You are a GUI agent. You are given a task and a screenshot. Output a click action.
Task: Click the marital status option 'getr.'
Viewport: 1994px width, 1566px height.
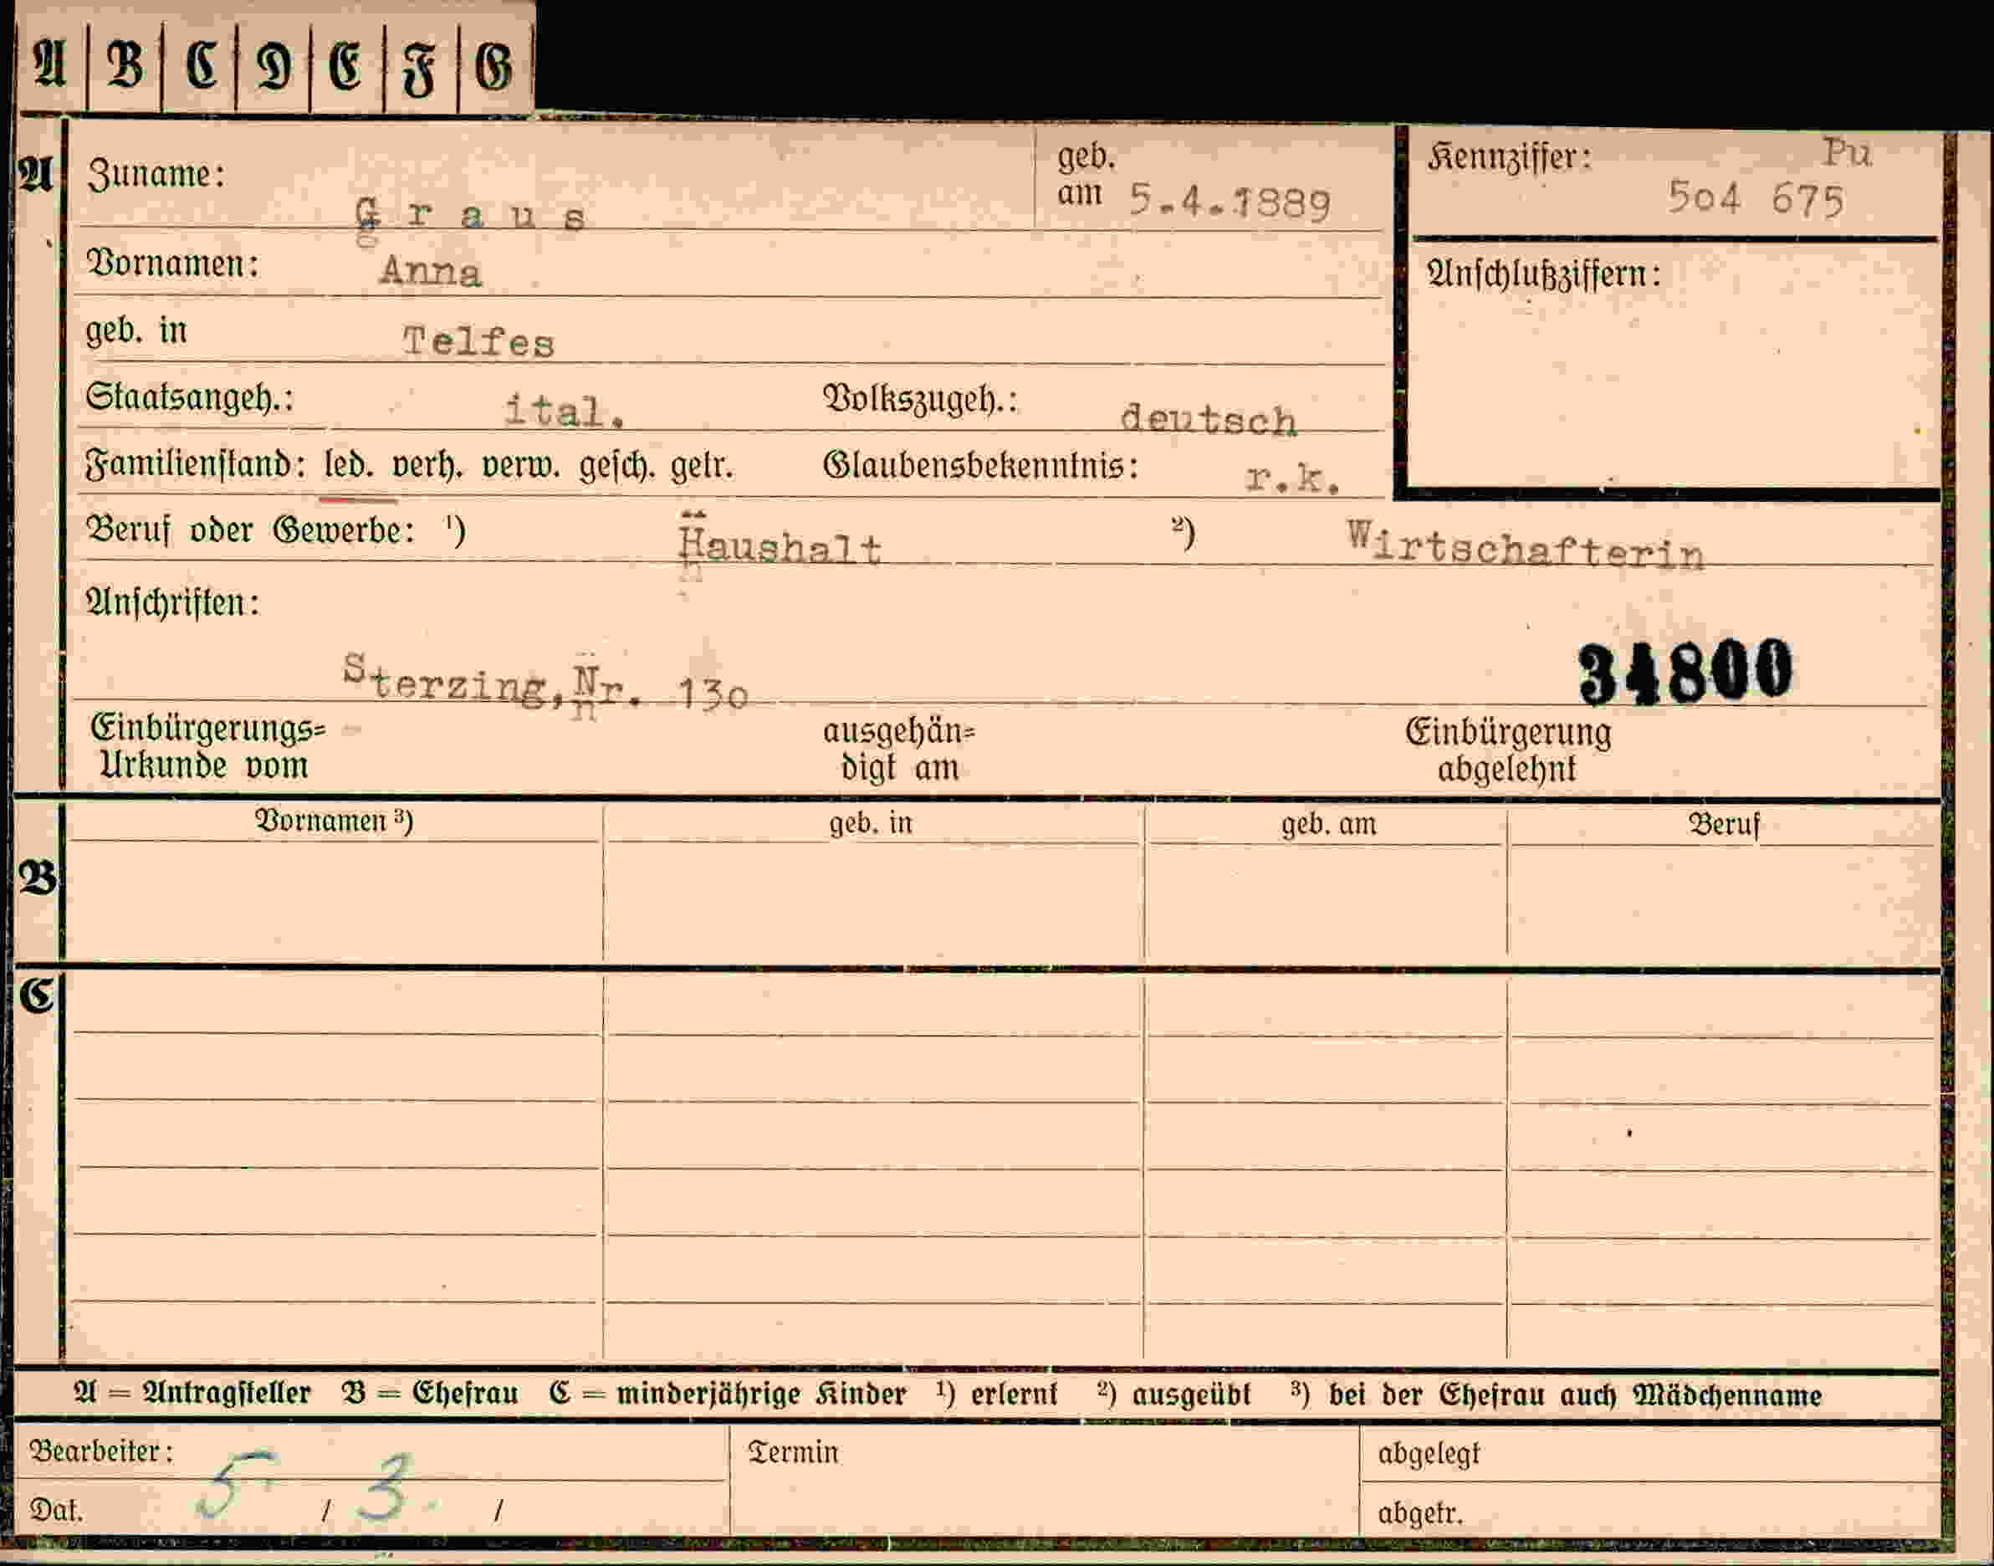[x=703, y=467]
